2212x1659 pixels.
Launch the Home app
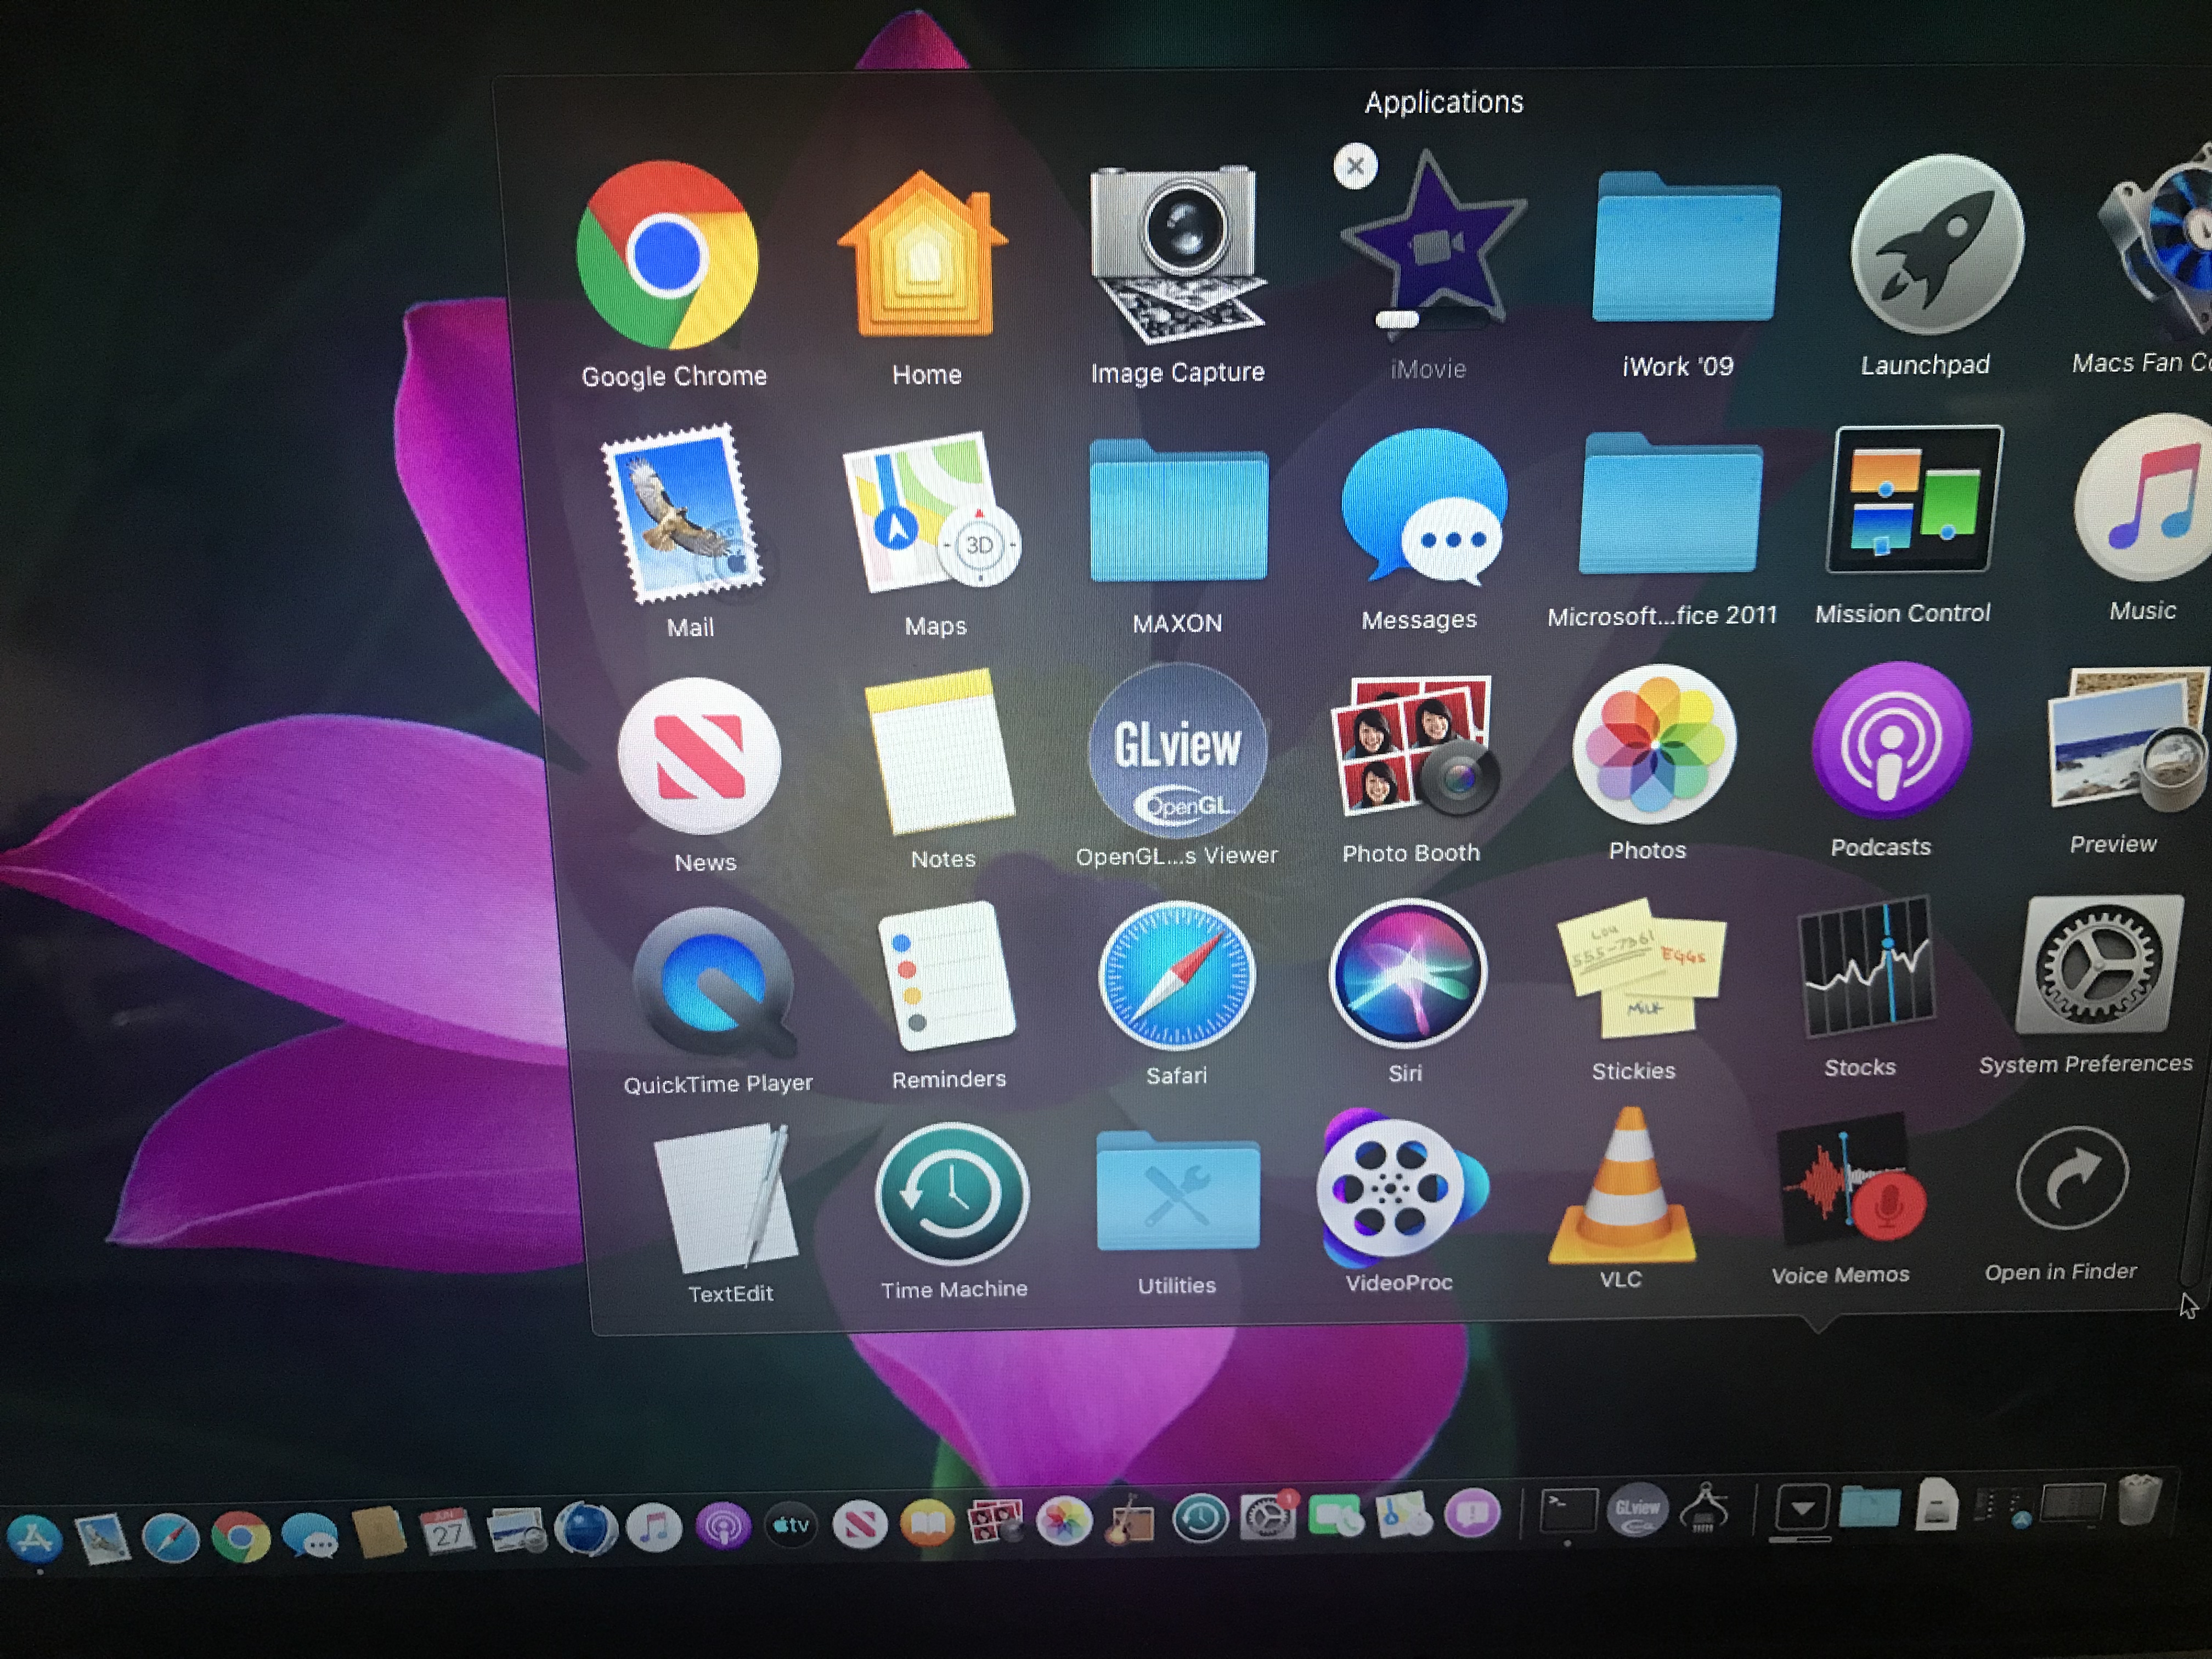(922, 256)
